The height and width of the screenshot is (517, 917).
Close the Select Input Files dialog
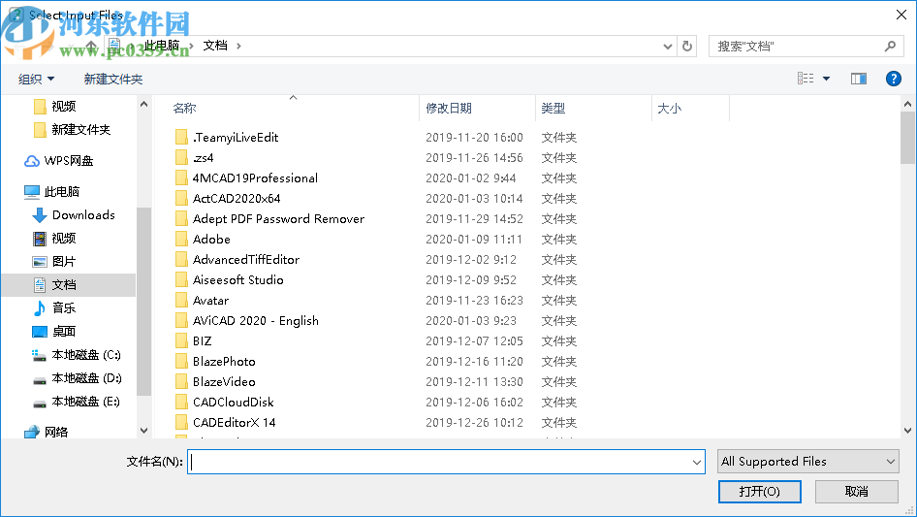901,15
